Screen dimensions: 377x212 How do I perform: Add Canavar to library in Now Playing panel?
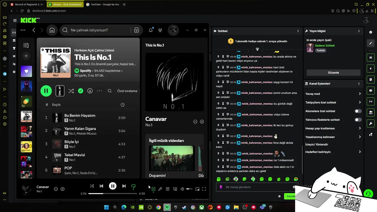tap(202, 122)
